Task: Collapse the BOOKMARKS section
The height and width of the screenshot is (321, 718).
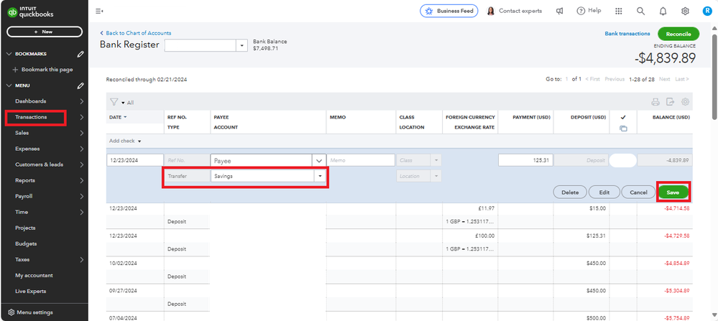Action: point(9,54)
